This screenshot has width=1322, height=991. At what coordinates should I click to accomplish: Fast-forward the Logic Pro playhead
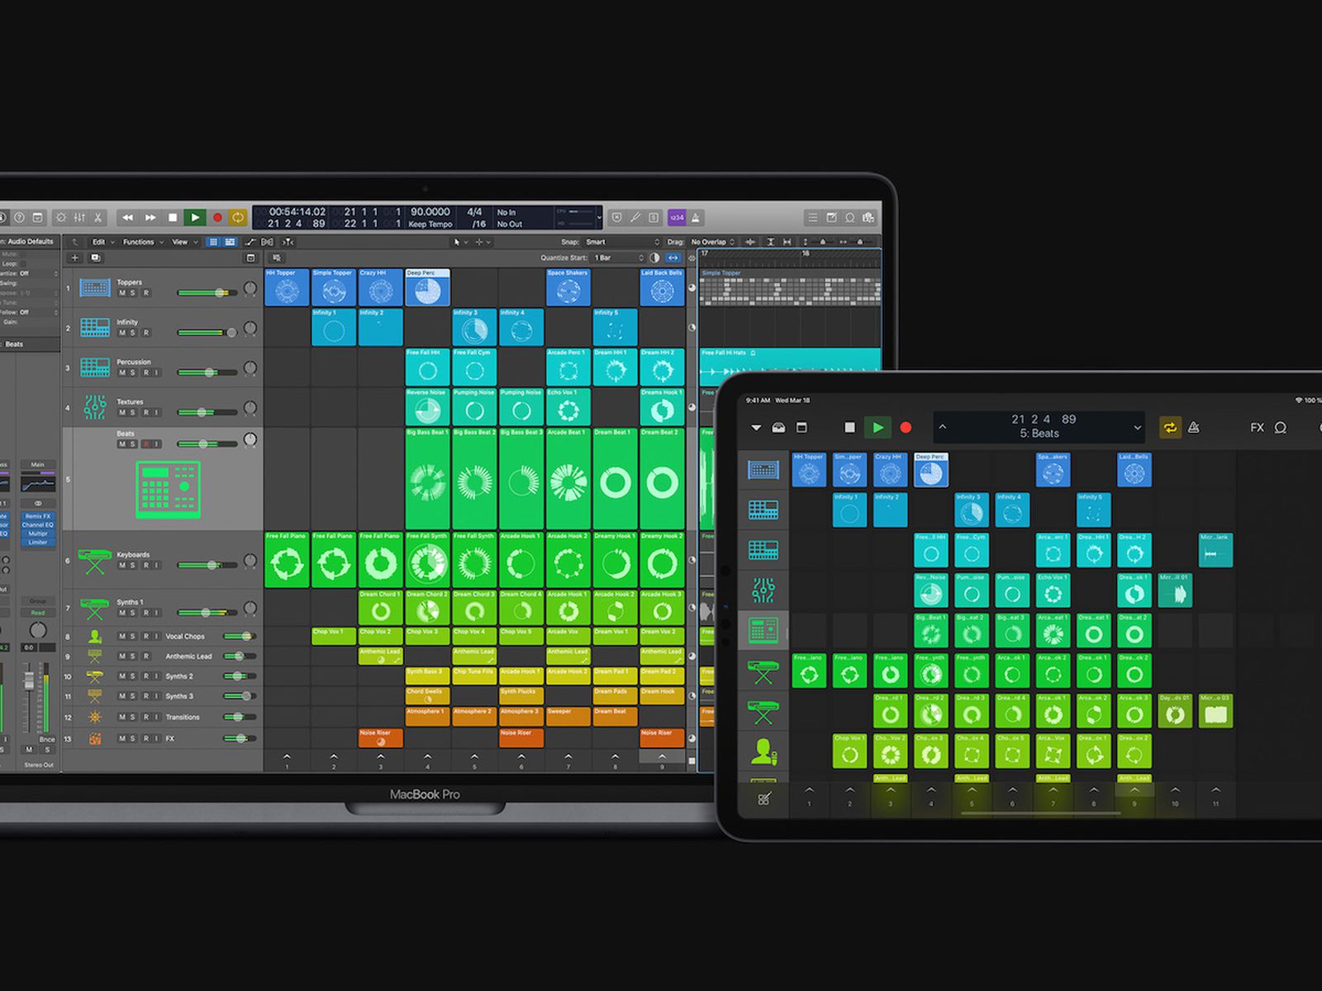[x=150, y=217]
